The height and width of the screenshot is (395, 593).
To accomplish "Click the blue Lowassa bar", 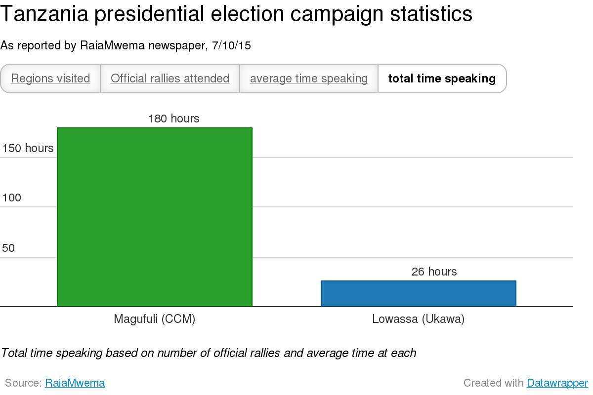I will [419, 294].
